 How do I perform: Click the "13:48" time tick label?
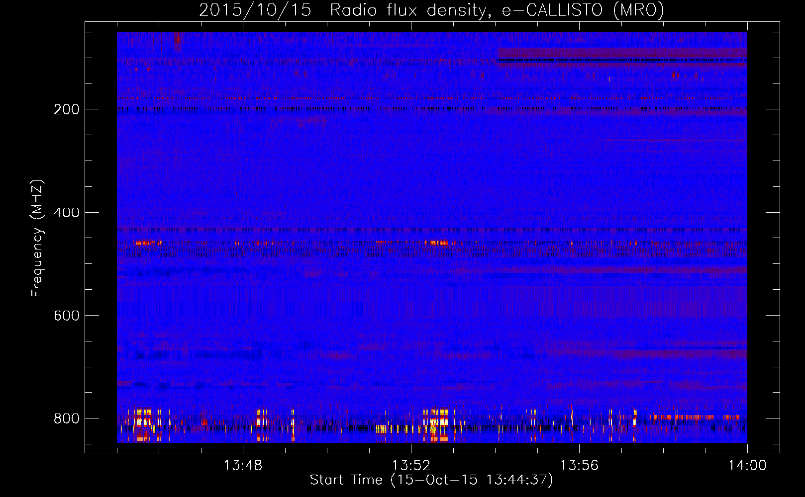pyautogui.click(x=243, y=466)
